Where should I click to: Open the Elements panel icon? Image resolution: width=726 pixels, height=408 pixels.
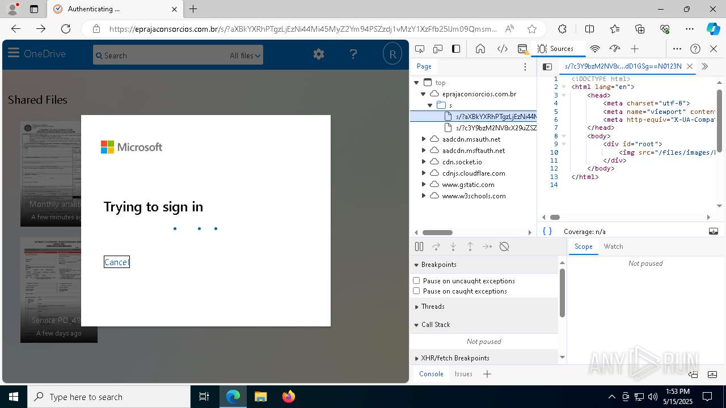(x=503, y=49)
